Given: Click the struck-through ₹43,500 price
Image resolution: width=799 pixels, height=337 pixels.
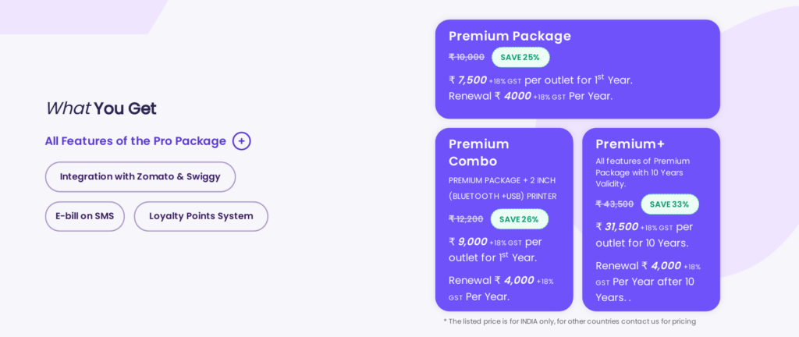Looking at the screenshot, I should pyautogui.click(x=615, y=204).
